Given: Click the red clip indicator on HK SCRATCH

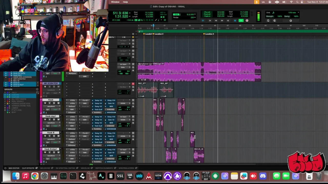Looking at the screenshot, I should click(x=133, y=84).
